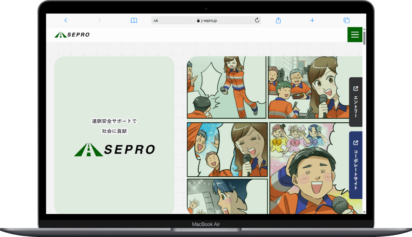Viewport: 412px width, 237px height.
Task: Click the external-link icon on the コーポレートサイト tab
Action: click(x=355, y=143)
